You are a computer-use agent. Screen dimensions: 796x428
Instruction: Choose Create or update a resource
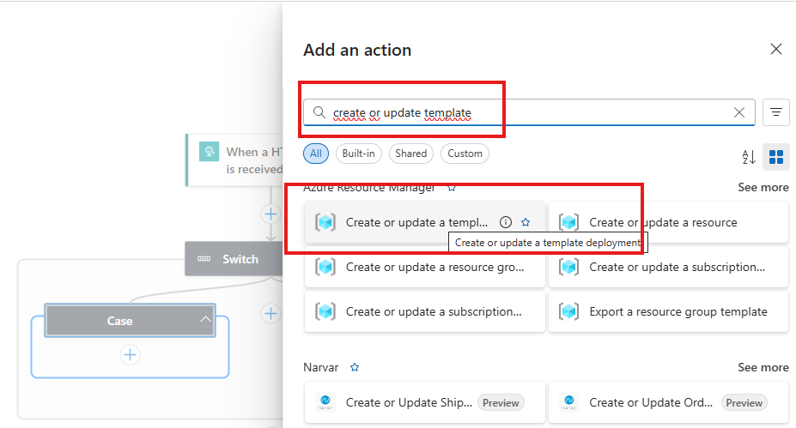point(668,222)
